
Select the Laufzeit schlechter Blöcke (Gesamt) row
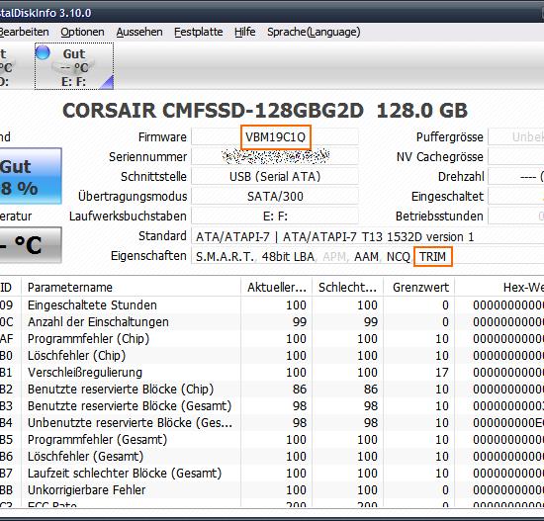pos(272,474)
